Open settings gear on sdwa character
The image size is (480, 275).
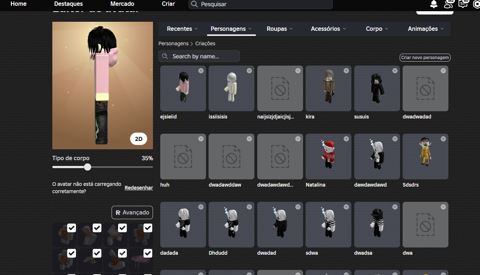pos(346,207)
